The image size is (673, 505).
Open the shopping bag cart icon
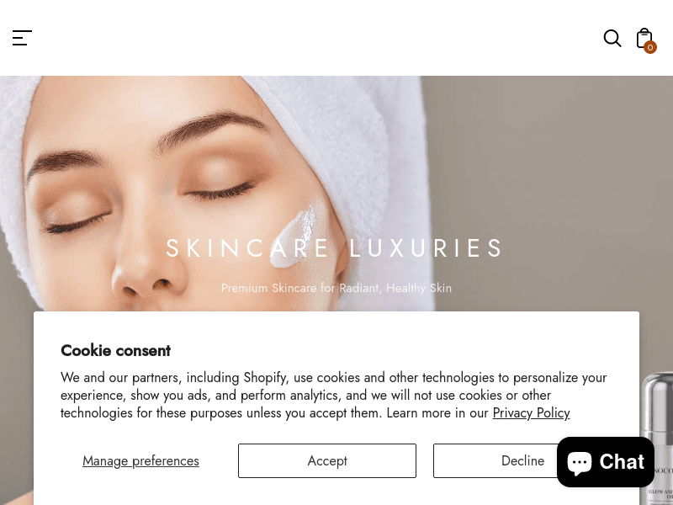tap(644, 38)
